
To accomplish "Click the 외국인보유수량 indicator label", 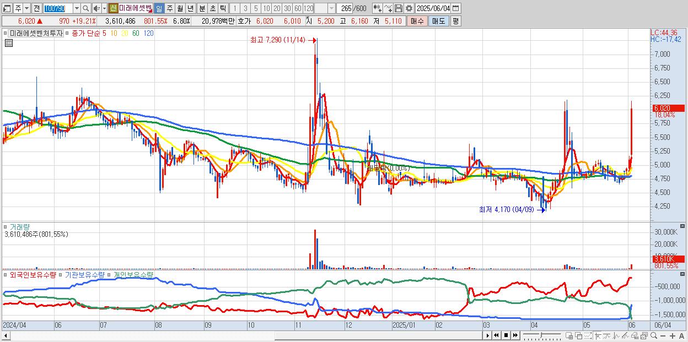I will (33, 274).
